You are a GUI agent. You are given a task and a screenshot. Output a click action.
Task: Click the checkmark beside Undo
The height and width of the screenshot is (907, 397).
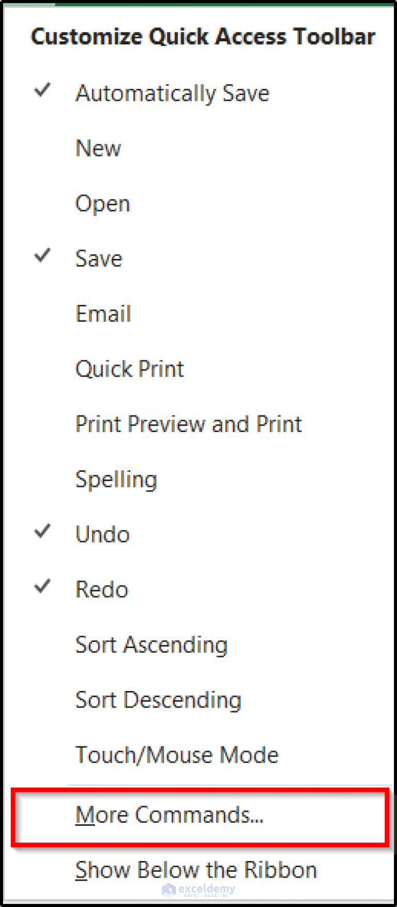(x=42, y=531)
